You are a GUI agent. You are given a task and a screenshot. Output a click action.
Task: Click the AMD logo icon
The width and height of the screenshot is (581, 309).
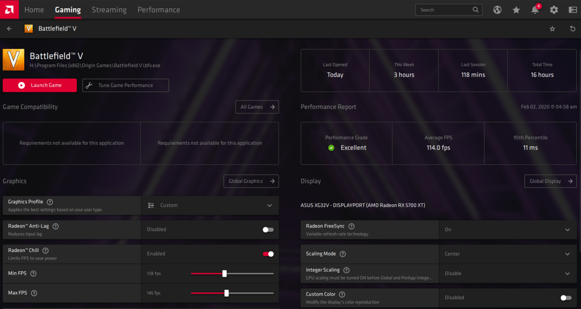9,9
